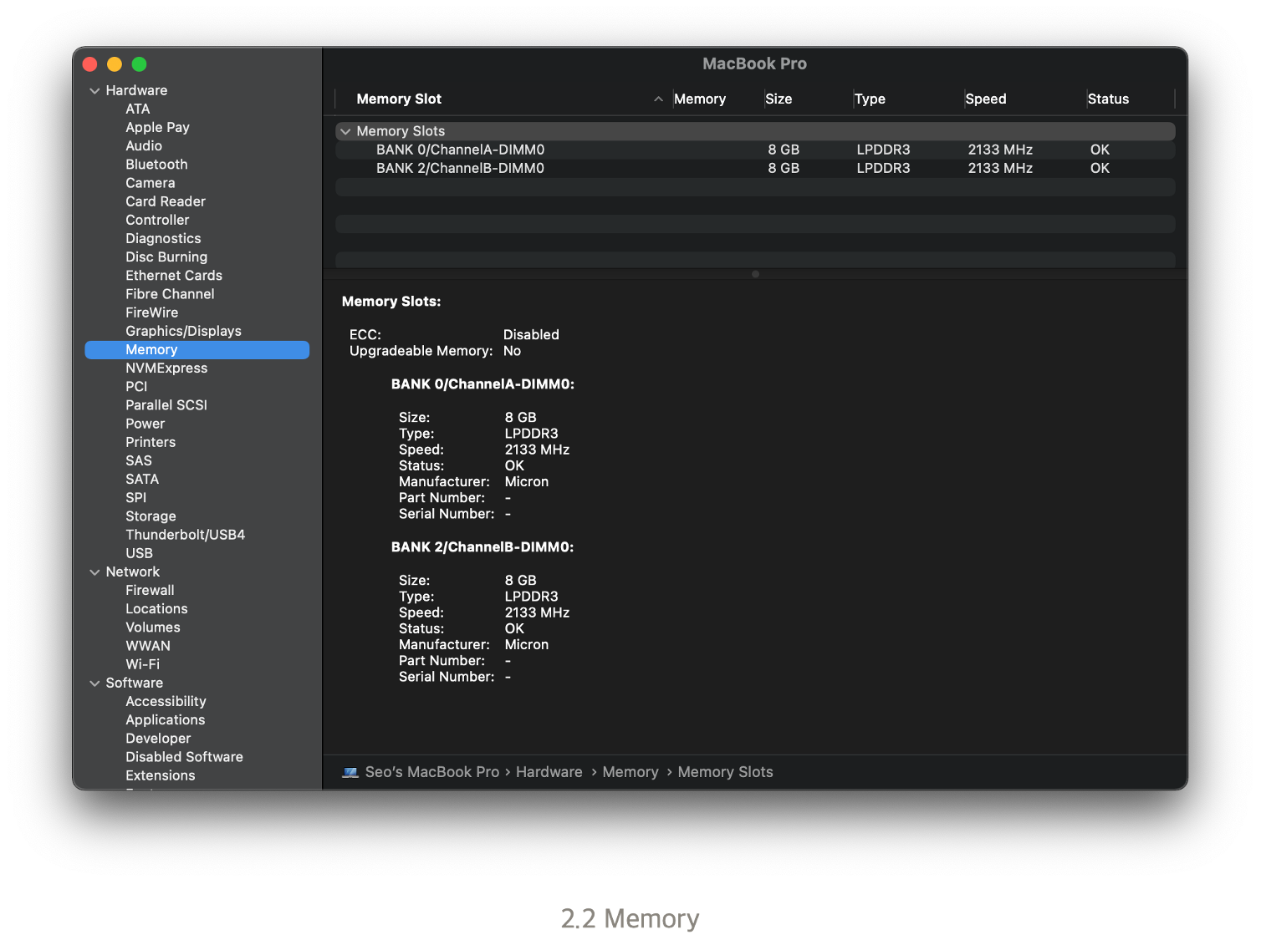The height and width of the screenshot is (940, 1261).
Task: Click the laptop icon in path bar
Action: click(x=350, y=773)
